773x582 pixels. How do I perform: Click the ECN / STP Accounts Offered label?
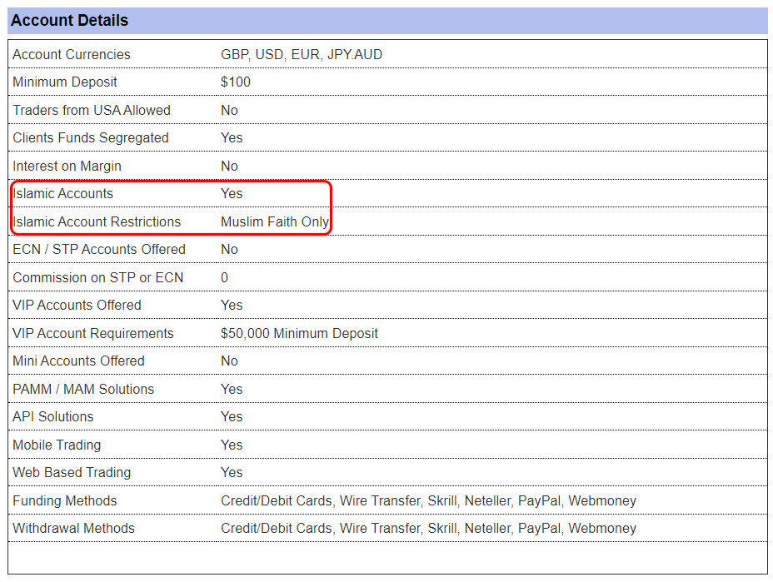[99, 249]
